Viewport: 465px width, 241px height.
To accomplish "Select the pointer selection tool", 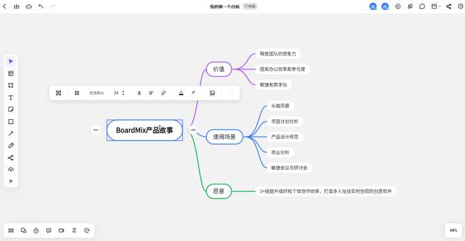I will pyautogui.click(x=11, y=62).
